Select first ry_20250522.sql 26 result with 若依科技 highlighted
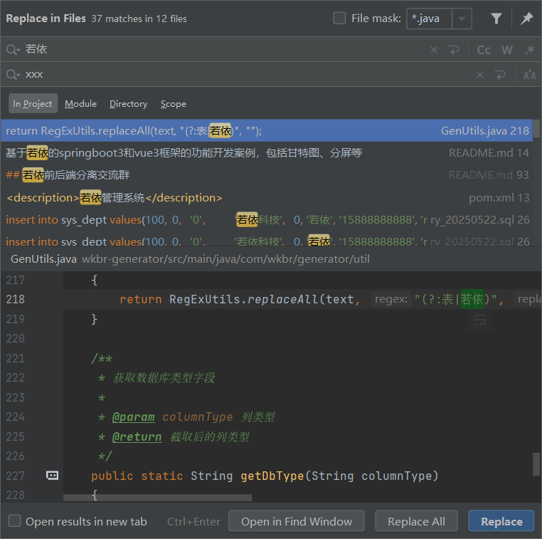Image resolution: width=542 pixels, height=539 pixels. (267, 220)
